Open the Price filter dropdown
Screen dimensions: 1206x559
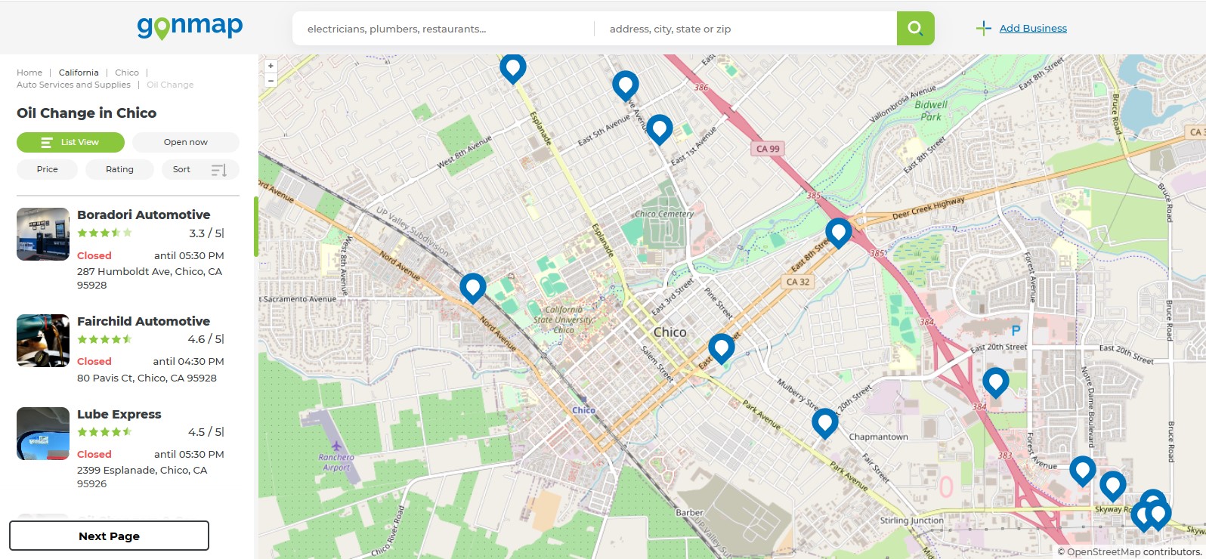click(x=47, y=169)
